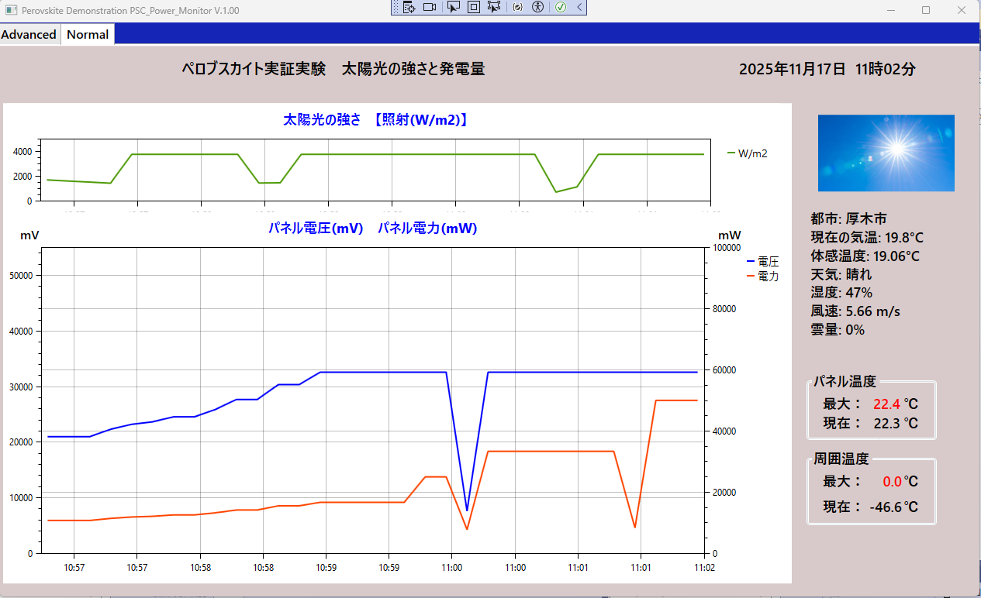Click the 都市: 厚木市 text
This screenshot has height=598, width=981.
(x=848, y=218)
